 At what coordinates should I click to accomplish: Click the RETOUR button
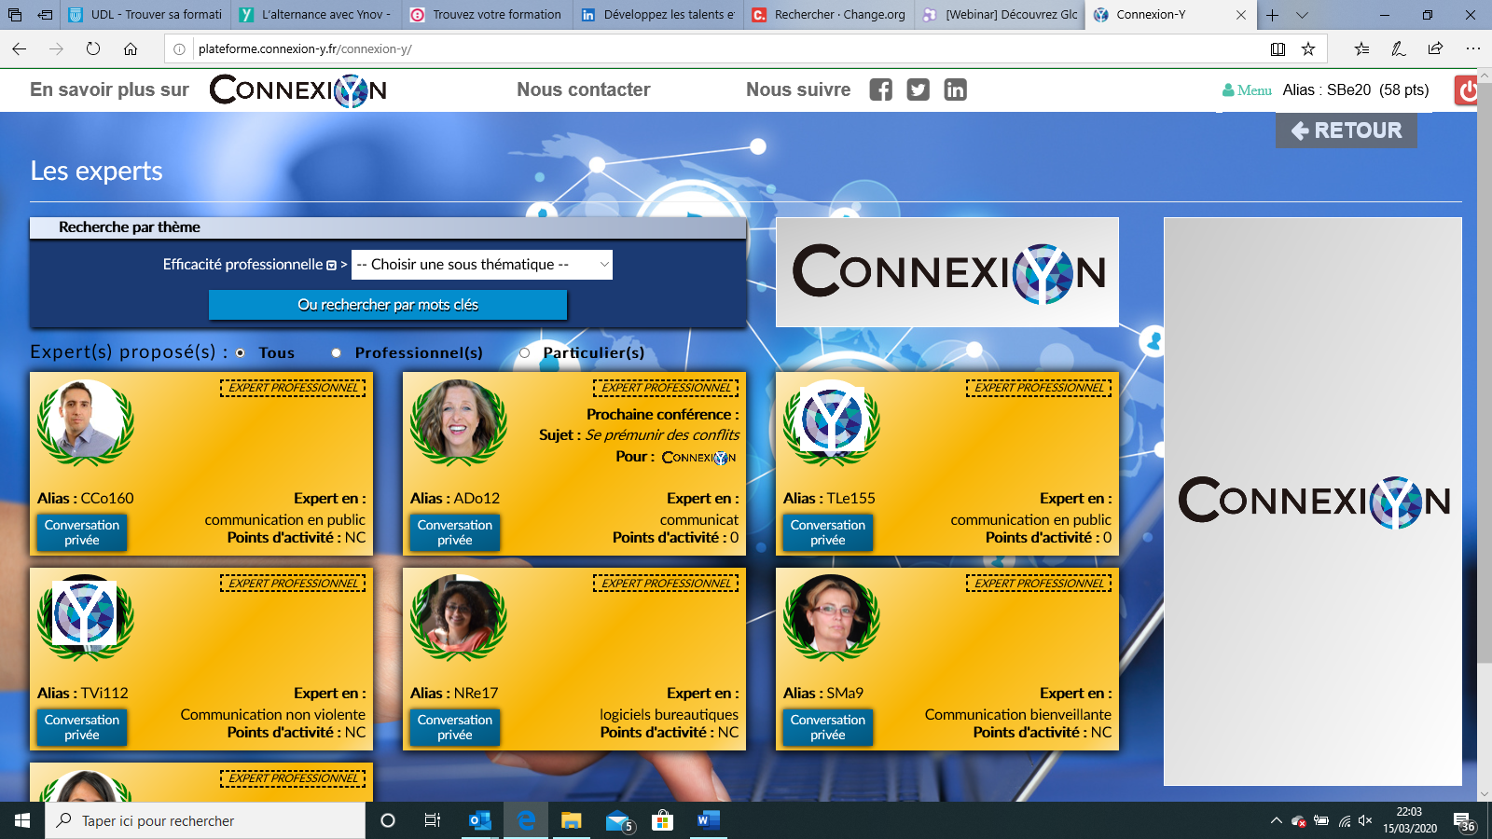click(1347, 131)
